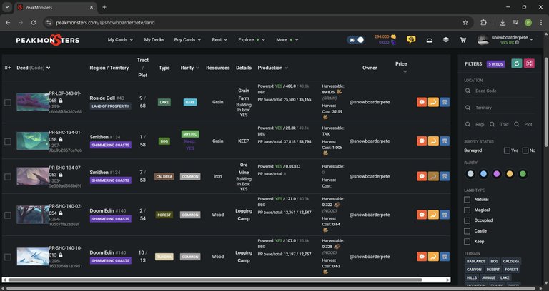Harvest wood on the Tundra Logging Camp deed
The image size is (549, 291).
click(x=433, y=257)
